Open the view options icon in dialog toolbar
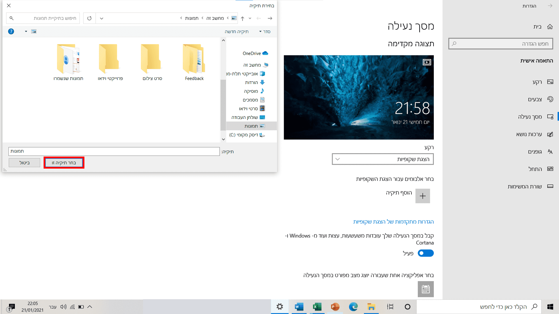Viewport: 559px width, 314px height. [34, 32]
